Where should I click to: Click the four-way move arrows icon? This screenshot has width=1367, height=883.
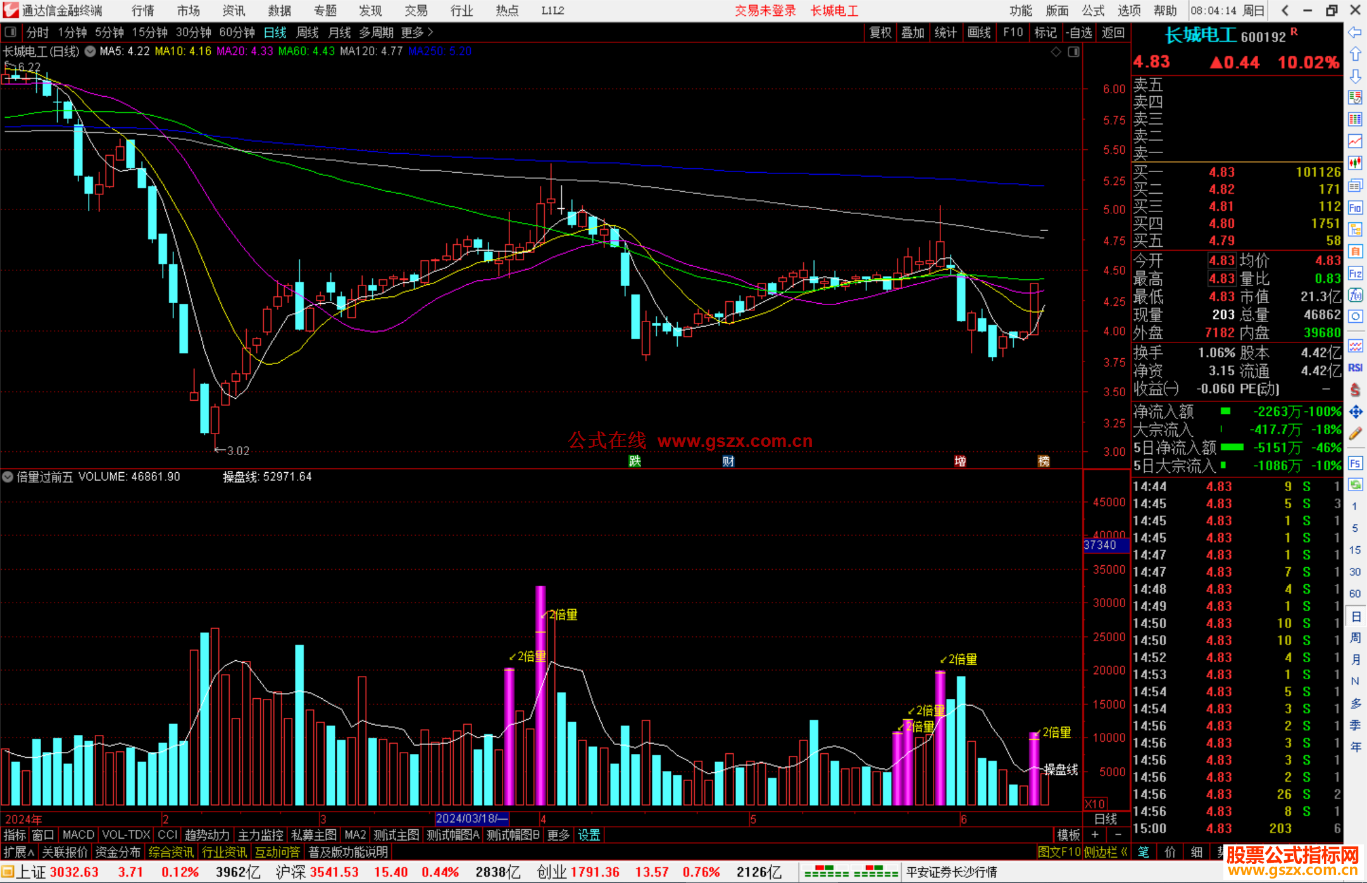(x=1355, y=412)
